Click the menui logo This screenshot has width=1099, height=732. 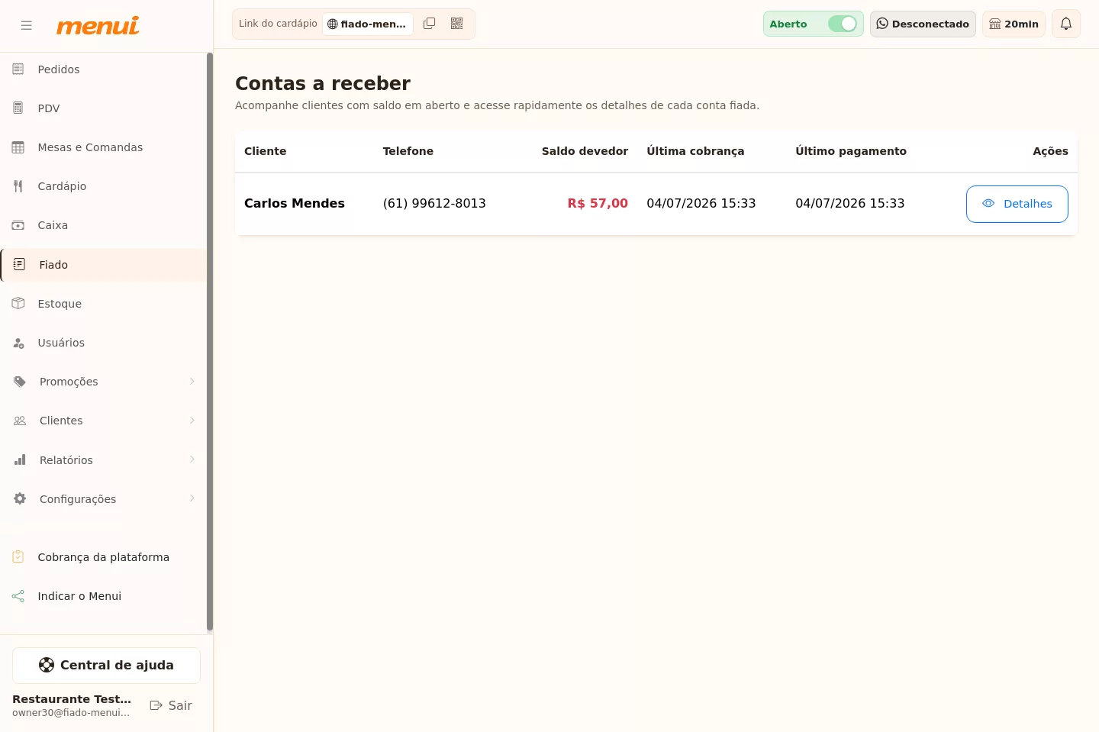tap(98, 26)
